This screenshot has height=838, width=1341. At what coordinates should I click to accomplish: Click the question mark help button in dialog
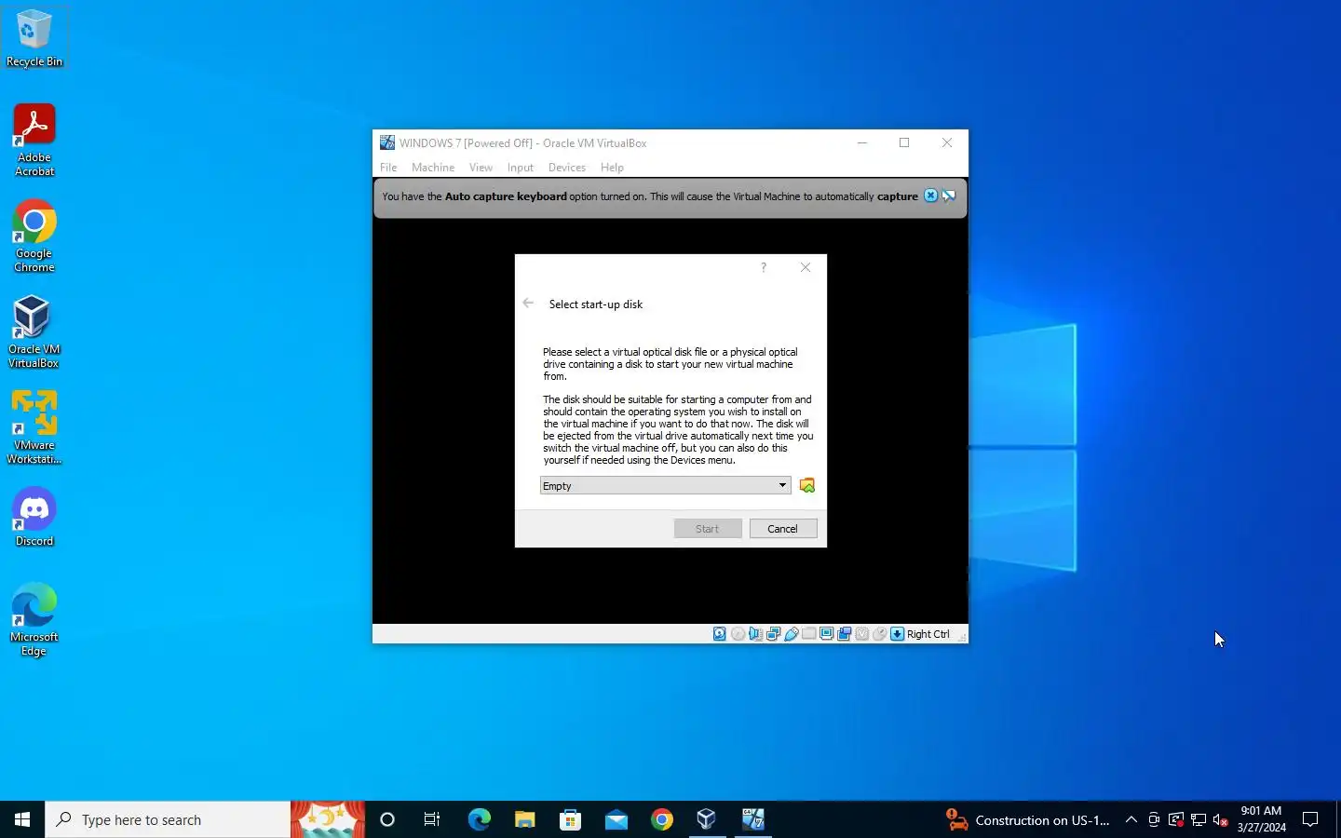(x=764, y=267)
